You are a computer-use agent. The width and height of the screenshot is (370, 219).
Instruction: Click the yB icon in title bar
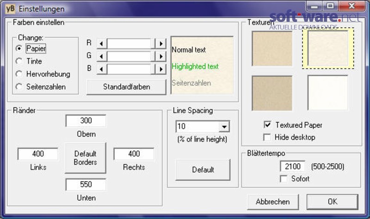tap(10, 9)
